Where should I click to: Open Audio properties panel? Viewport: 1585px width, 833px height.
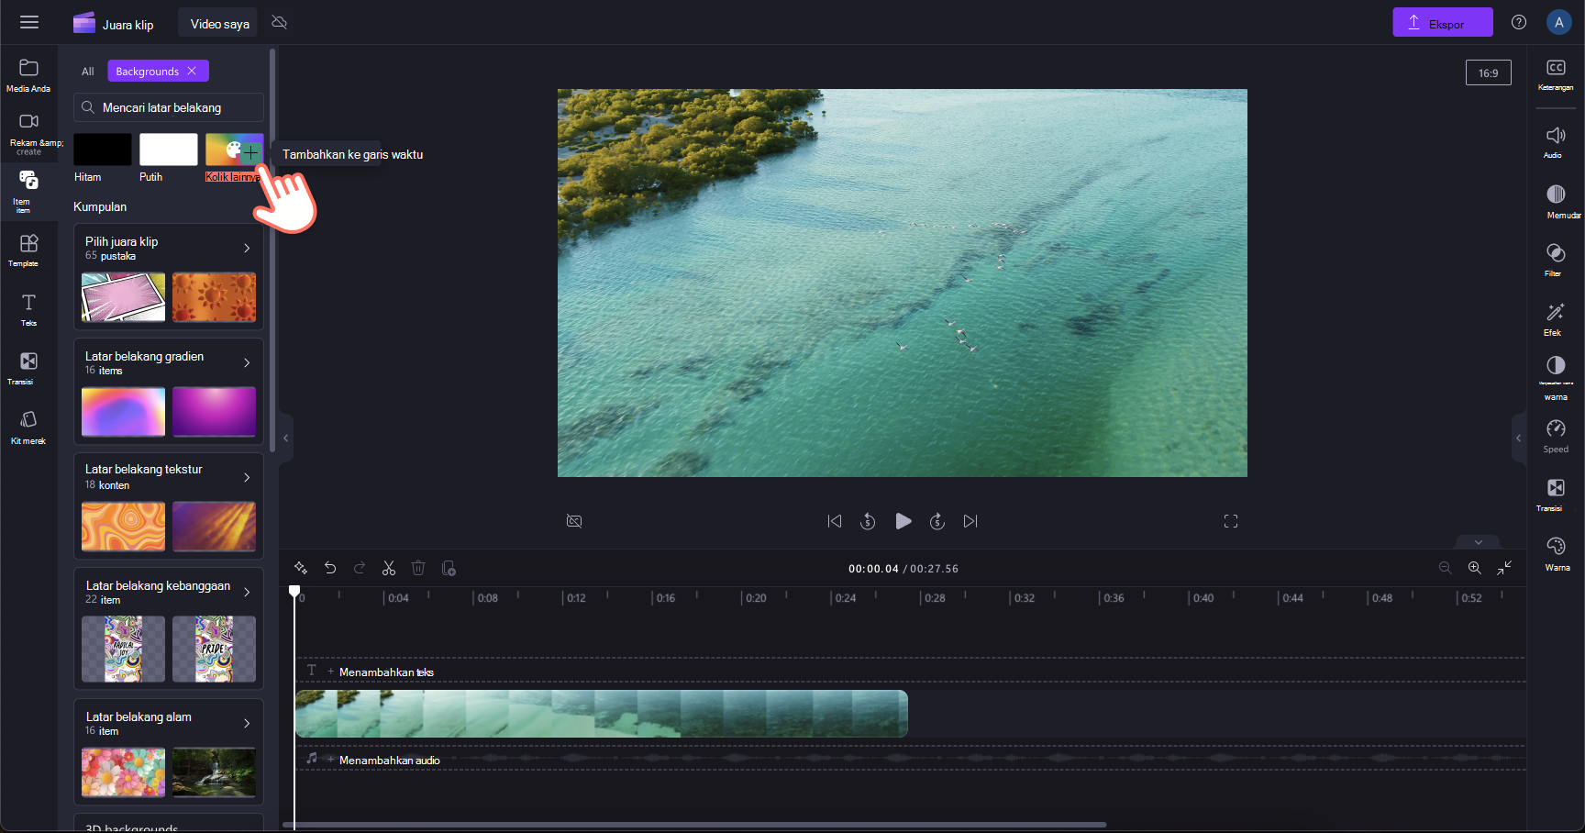(x=1556, y=141)
